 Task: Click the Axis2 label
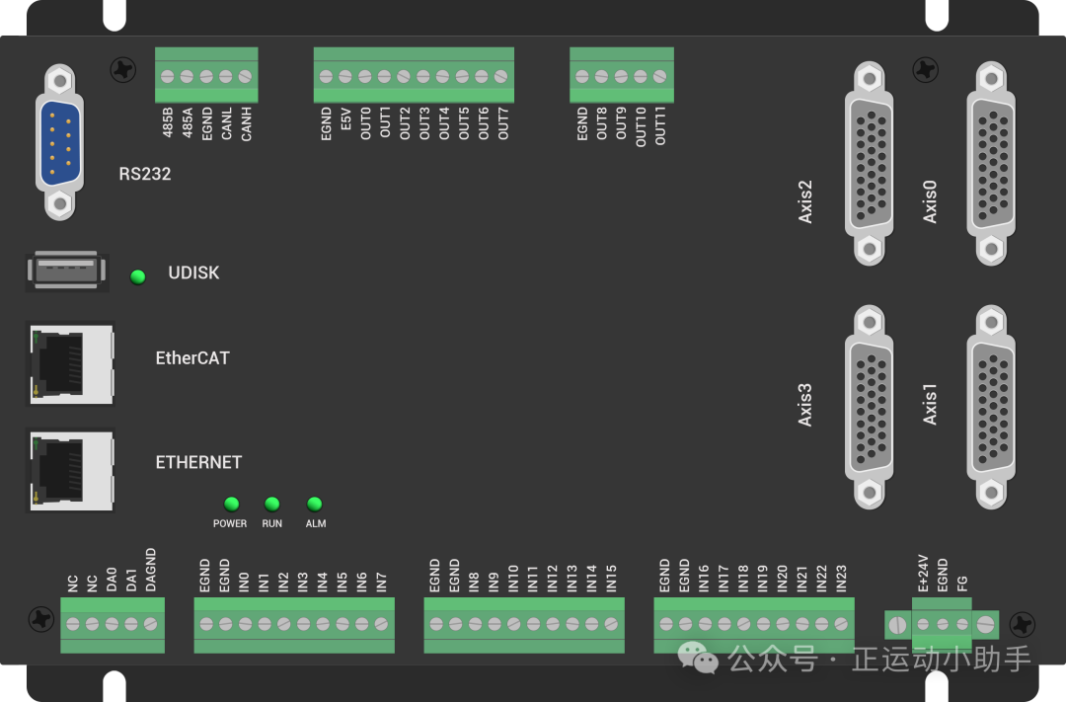[x=805, y=202]
